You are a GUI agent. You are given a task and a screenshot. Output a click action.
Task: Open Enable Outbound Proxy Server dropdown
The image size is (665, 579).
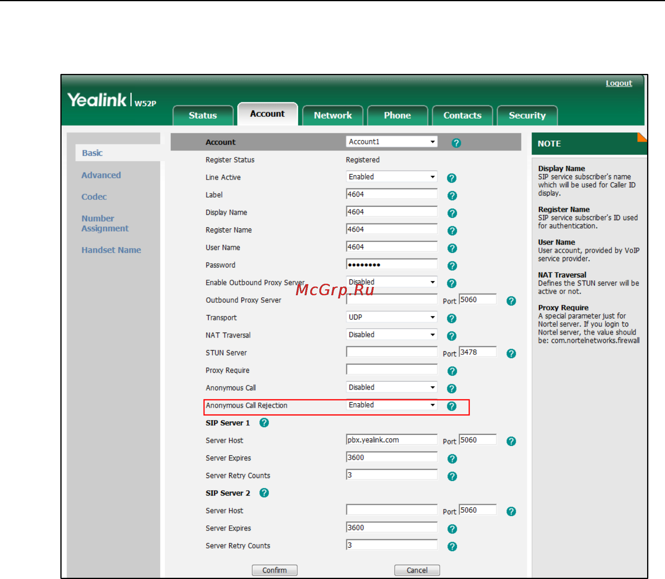[x=392, y=282]
